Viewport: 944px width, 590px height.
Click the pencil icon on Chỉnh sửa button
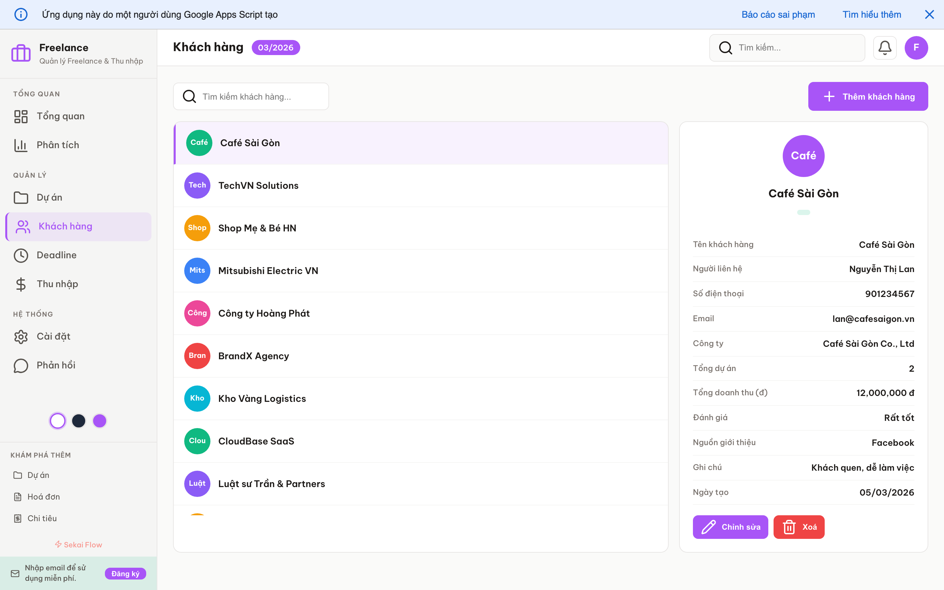tap(708, 527)
